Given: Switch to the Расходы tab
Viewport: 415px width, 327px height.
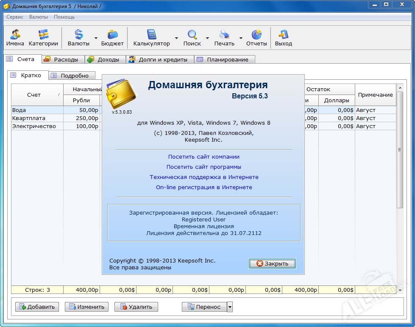Looking at the screenshot, I should pos(64,60).
